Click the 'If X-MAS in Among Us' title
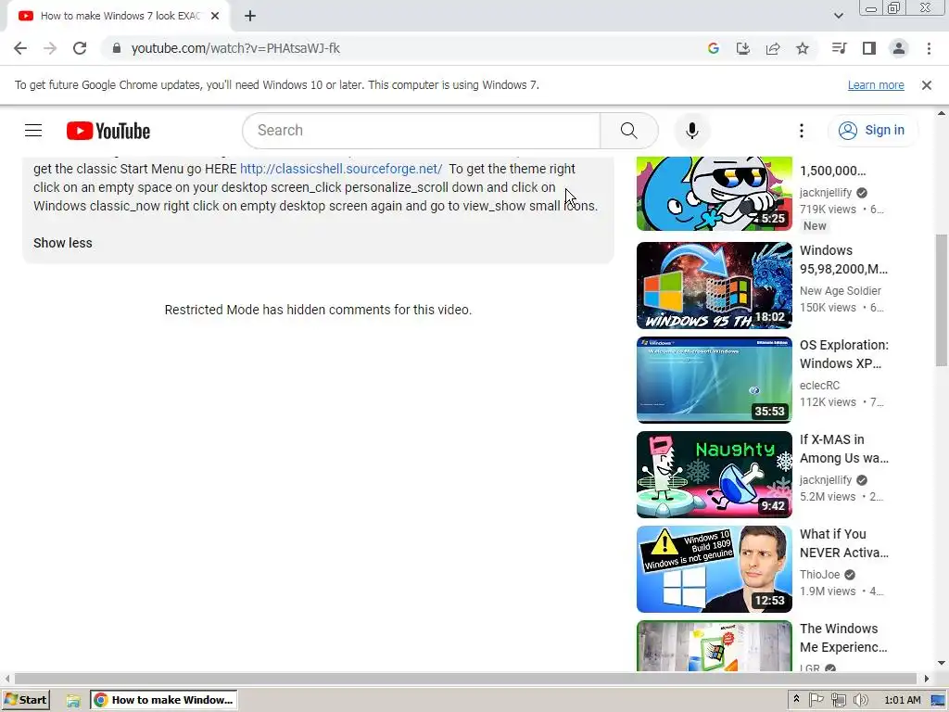 (843, 449)
